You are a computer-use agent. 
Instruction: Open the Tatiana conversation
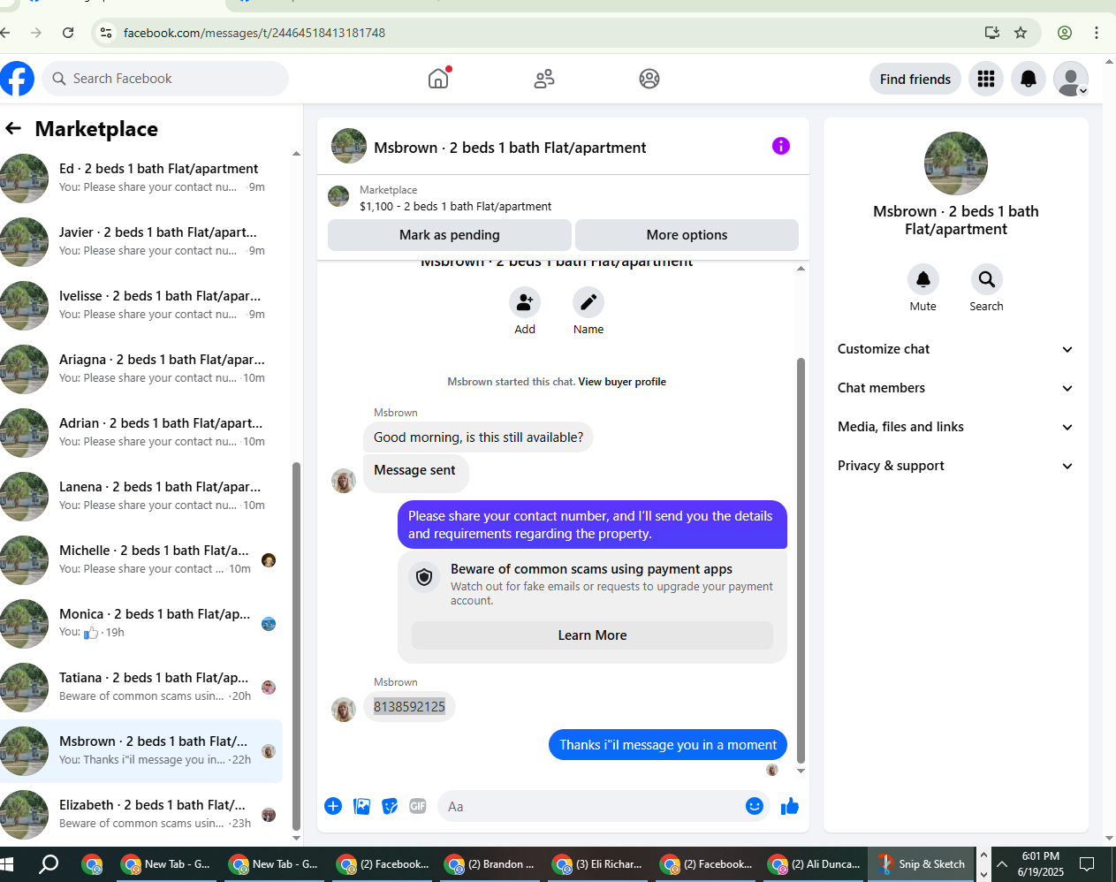coord(141,687)
